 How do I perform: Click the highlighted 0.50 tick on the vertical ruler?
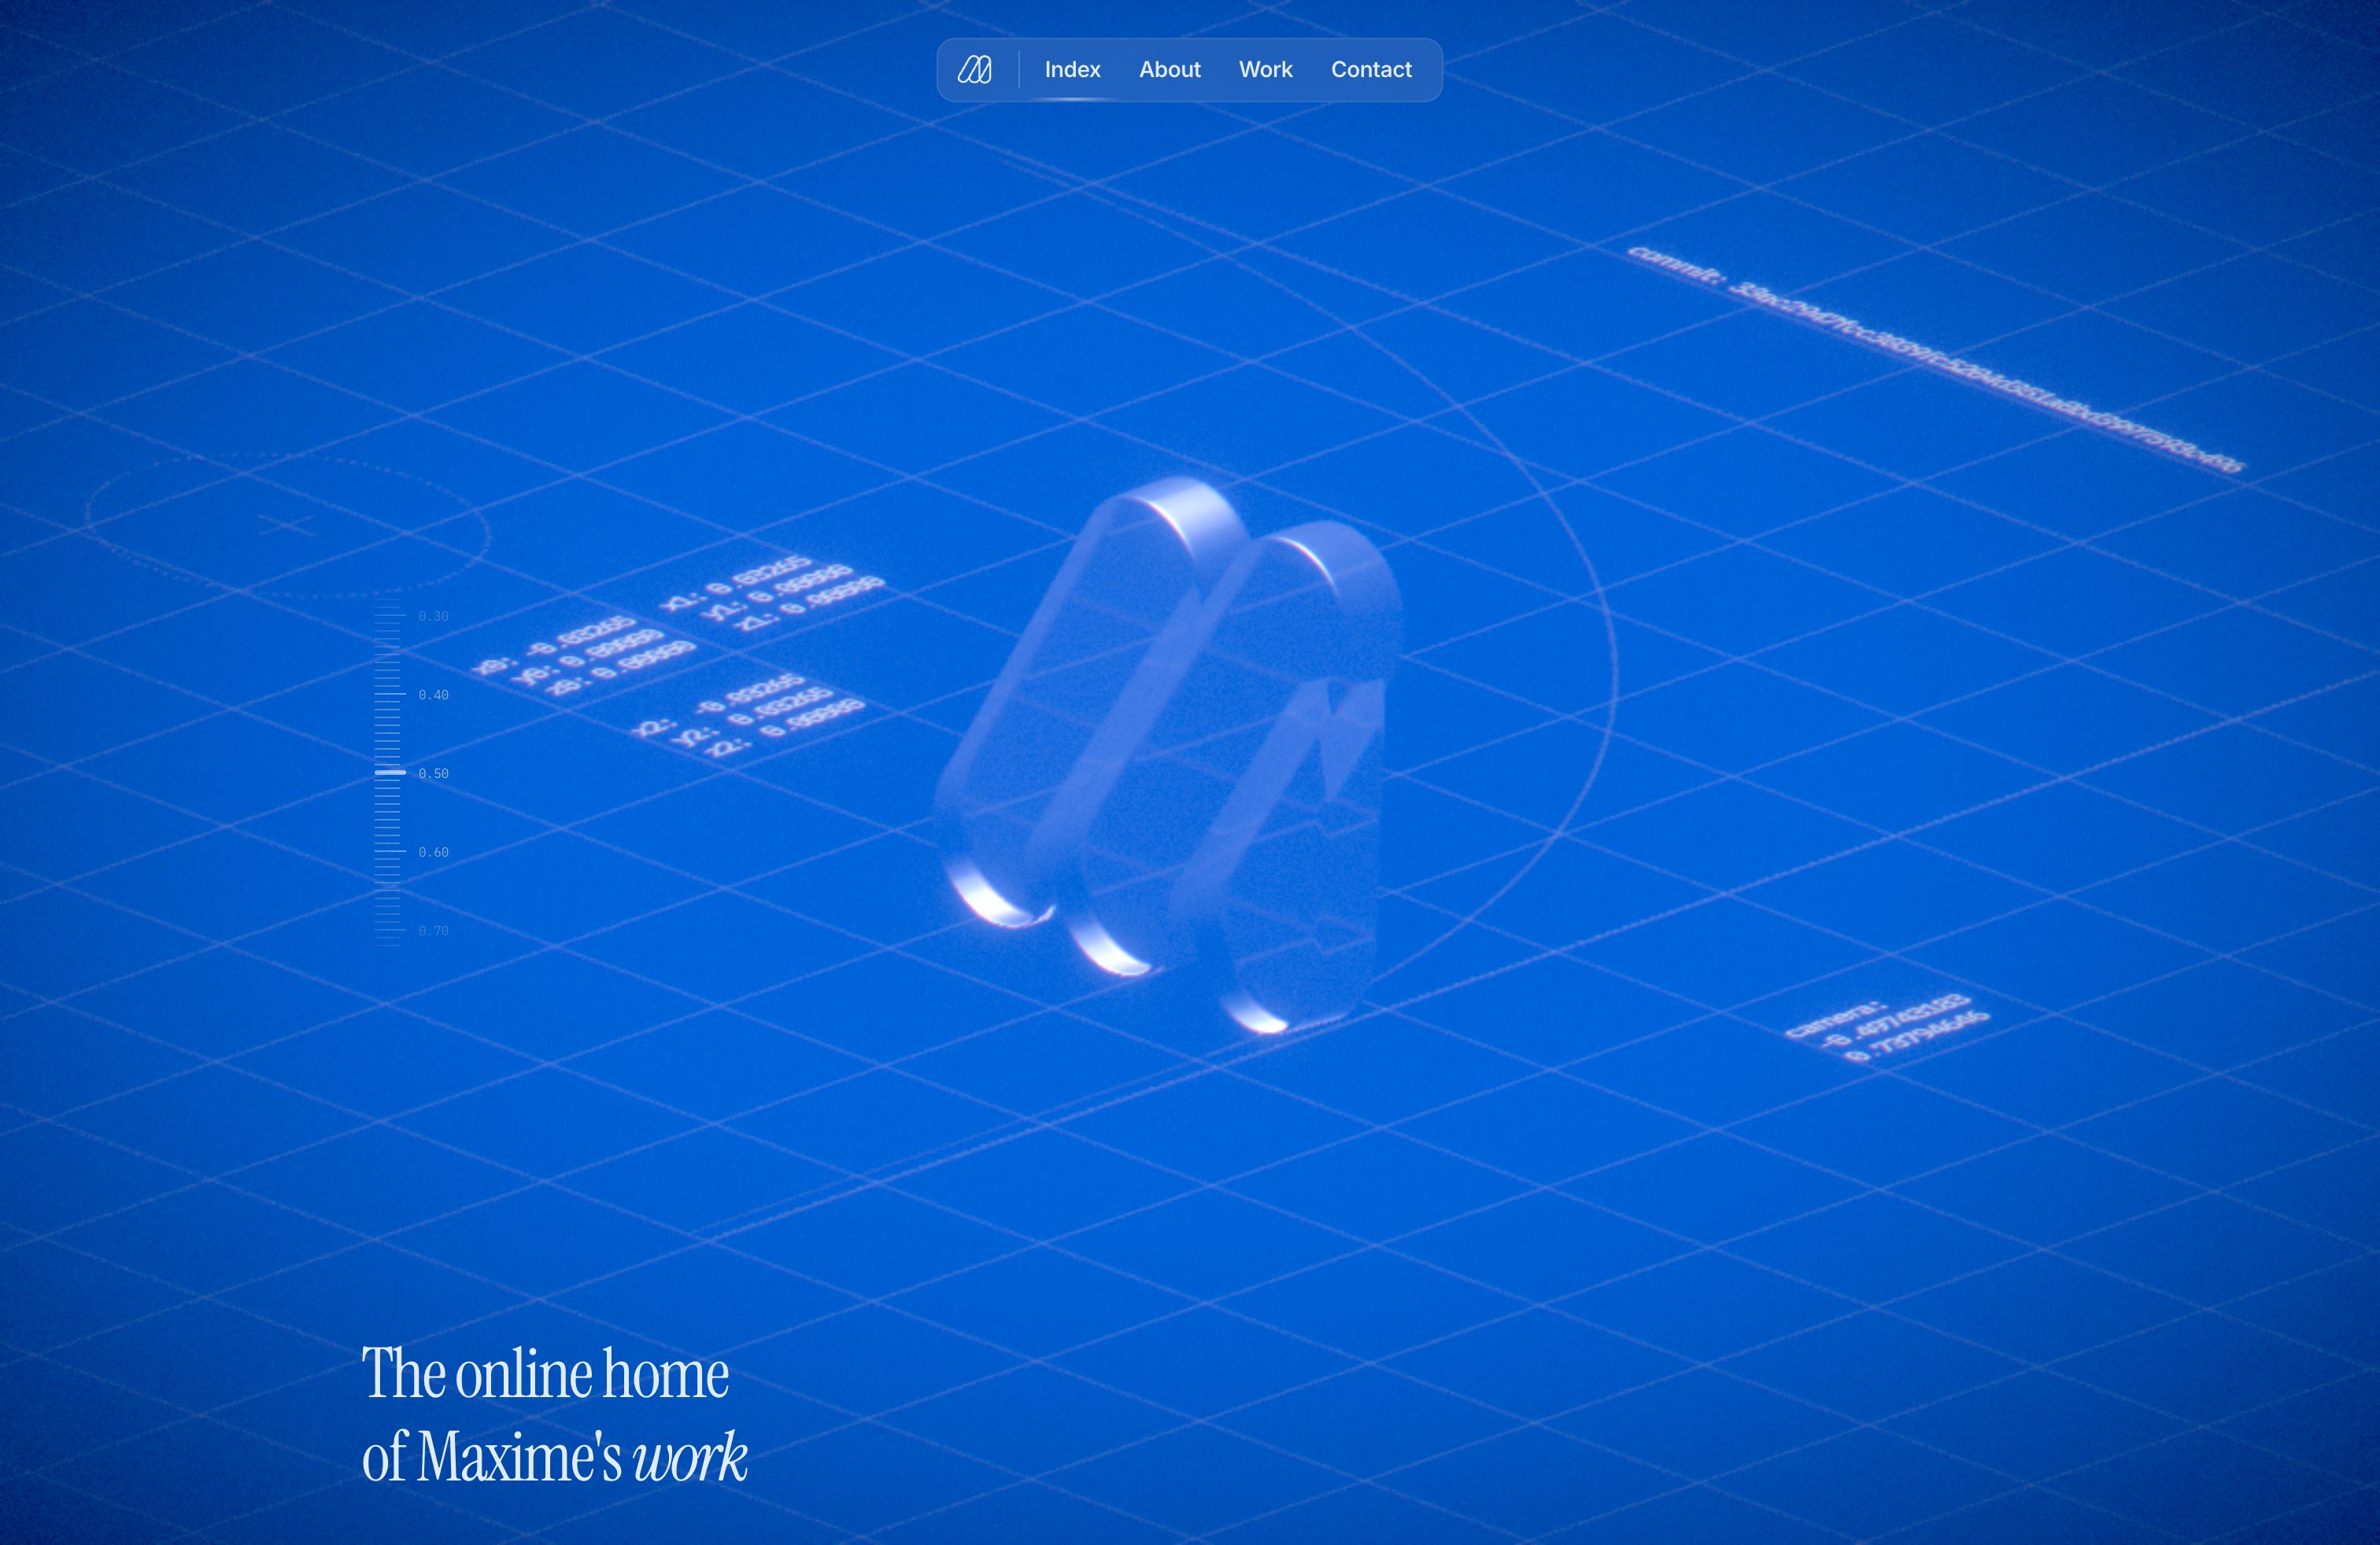pyautogui.click(x=390, y=772)
